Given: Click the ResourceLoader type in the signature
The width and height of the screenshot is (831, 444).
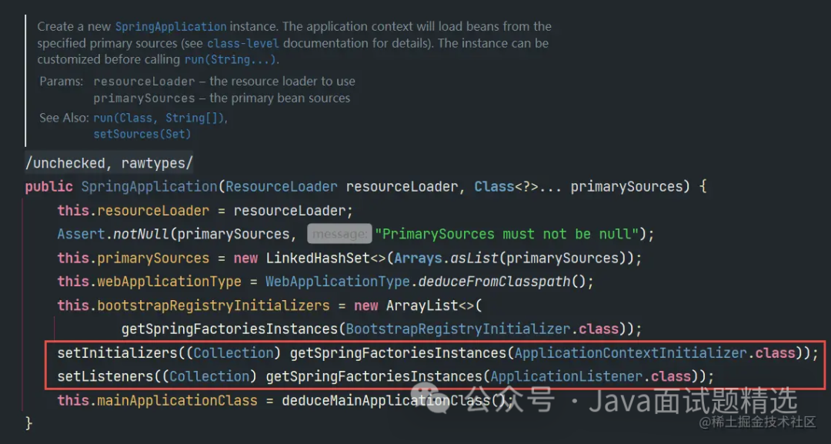Looking at the screenshot, I should [282, 186].
